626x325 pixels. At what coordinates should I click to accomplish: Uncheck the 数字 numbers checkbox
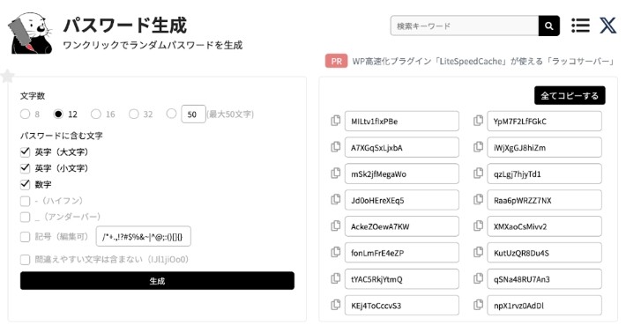(25, 184)
